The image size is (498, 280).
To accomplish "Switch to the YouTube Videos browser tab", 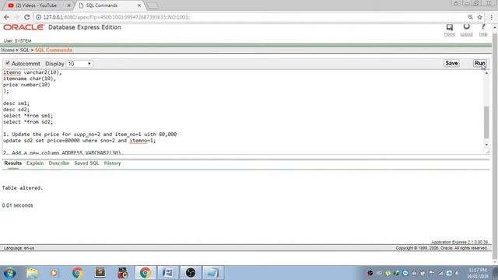I will pyautogui.click(x=39, y=5).
